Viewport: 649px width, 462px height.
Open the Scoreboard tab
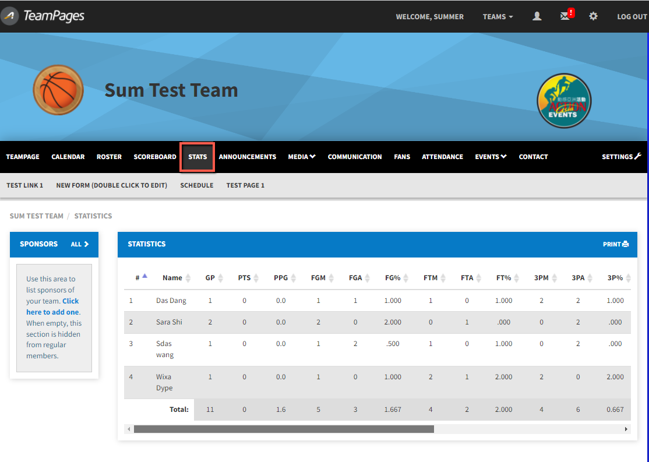155,157
